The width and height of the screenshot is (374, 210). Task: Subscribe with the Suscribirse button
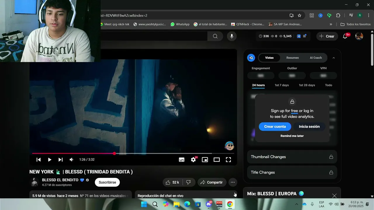pos(107,182)
